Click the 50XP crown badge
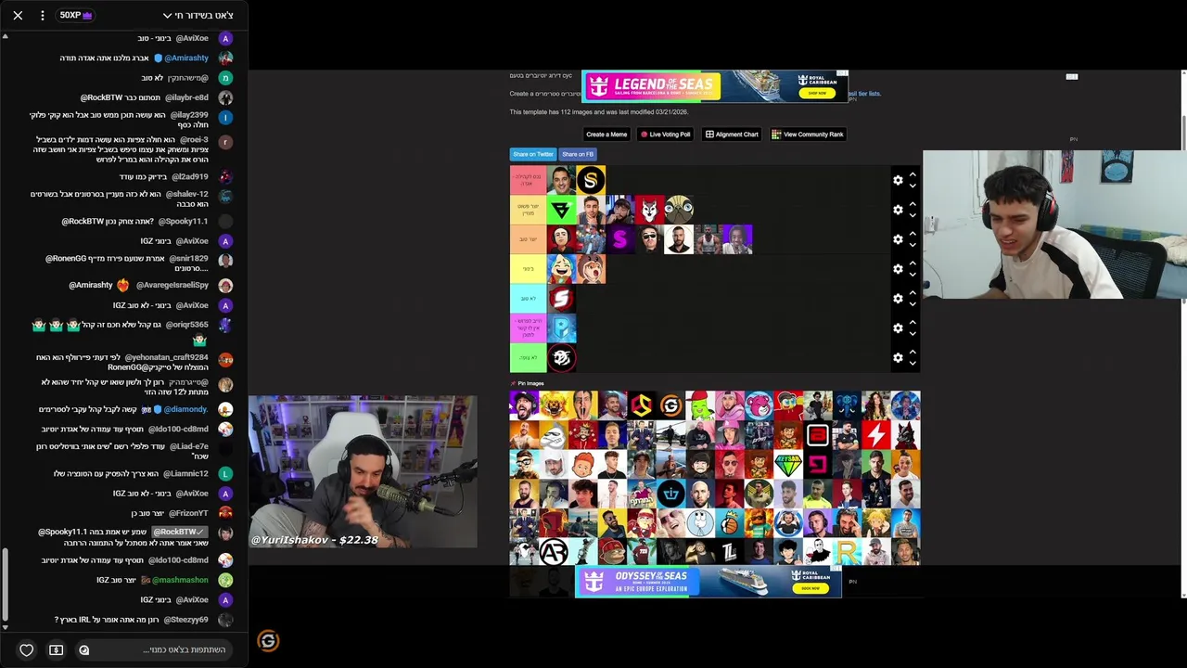This screenshot has height=668, width=1187. pyautogui.click(x=75, y=15)
